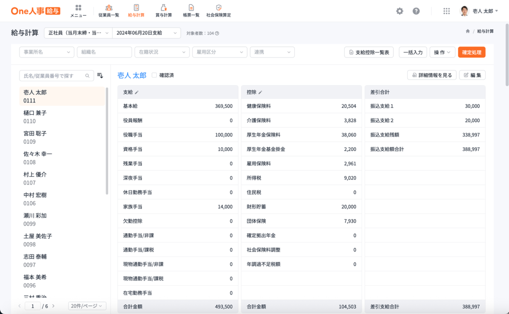Viewport: 509px width, 314px height.
Task: Click the 編集 button
Action: pyautogui.click(x=473, y=75)
